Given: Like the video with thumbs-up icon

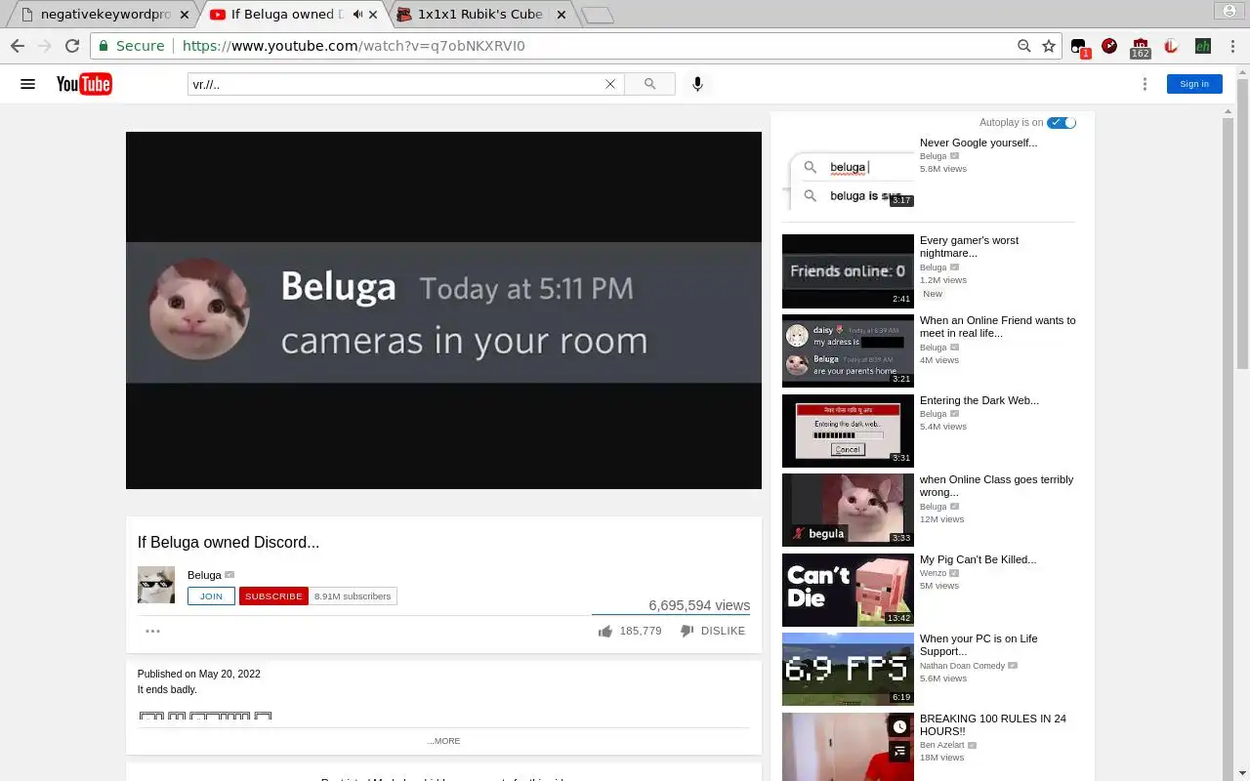Looking at the screenshot, I should pyautogui.click(x=605, y=632).
